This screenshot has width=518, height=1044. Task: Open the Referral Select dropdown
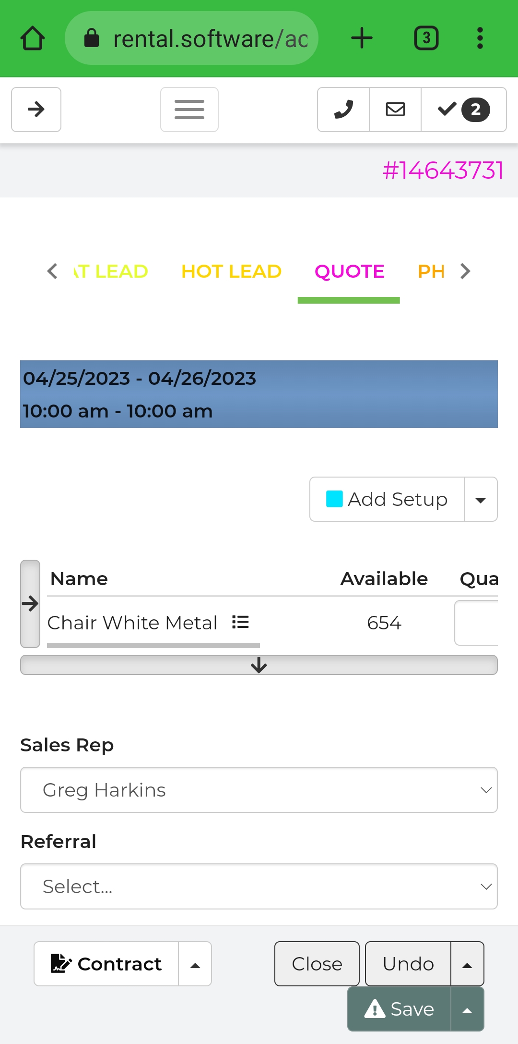click(259, 886)
